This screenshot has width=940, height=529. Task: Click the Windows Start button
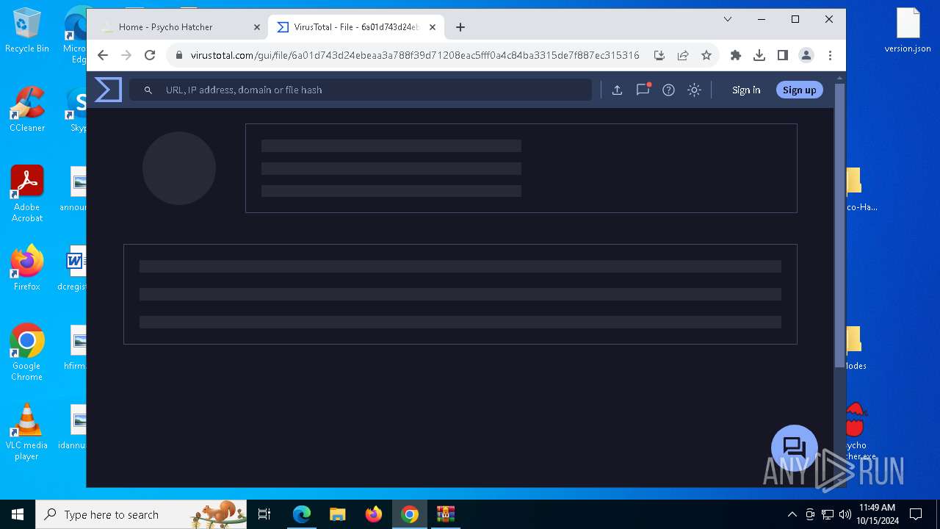coord(18,514)
